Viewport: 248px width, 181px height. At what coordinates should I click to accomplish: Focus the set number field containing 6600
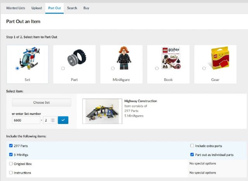tap(26, 120)
